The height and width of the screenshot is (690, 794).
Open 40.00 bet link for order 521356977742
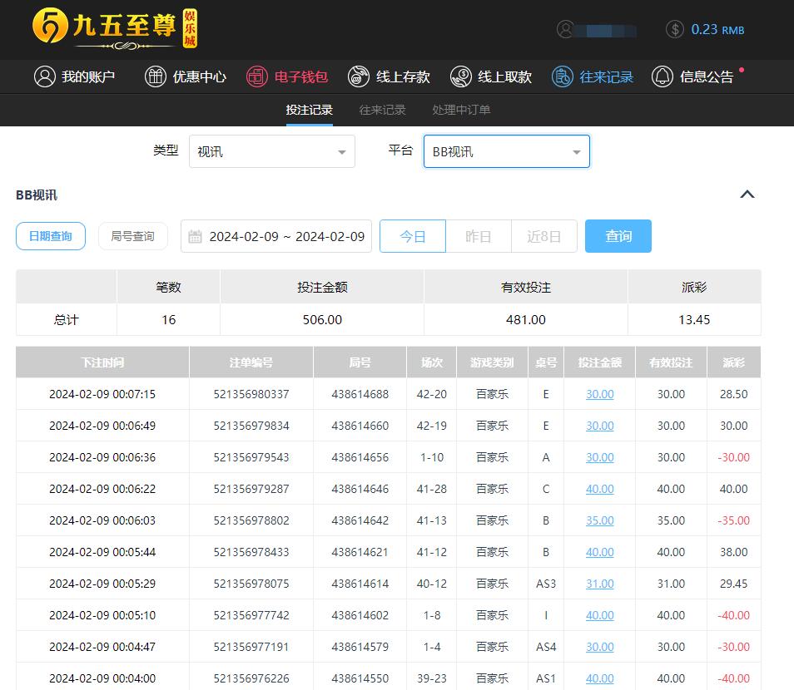pos(599,616)
